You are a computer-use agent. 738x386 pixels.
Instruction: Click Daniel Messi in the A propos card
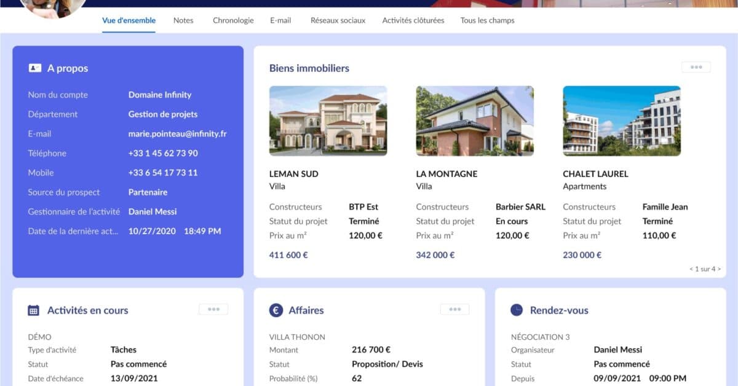tap(153, 211)
